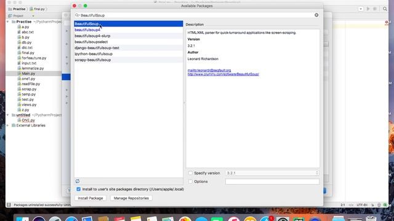Image resolution: width=394 pixels, height=221 pixels.
Task: Open the mailto leonardr email link
Action: point(209,71)
